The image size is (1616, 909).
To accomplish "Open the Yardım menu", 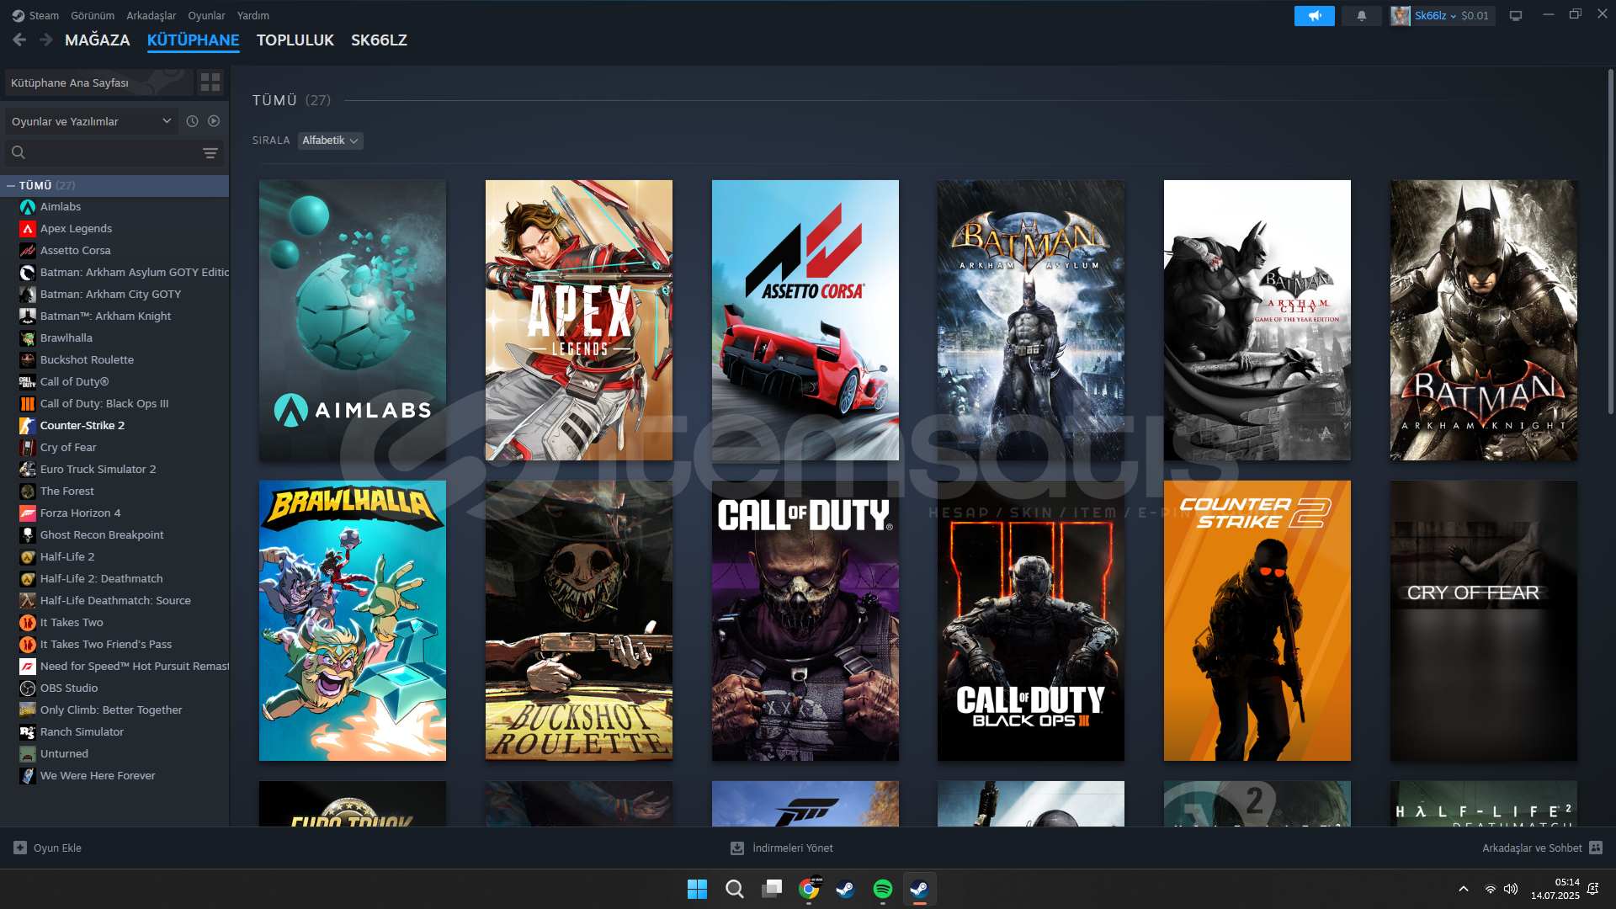I will pyautogui.click(x=253, y=16).
